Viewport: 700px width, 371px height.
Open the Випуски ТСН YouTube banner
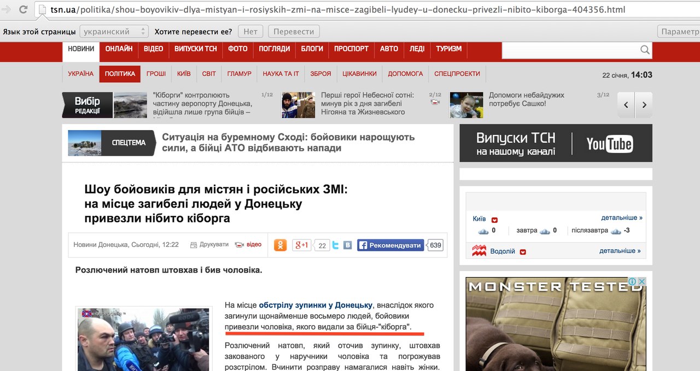tap(556, 143)
